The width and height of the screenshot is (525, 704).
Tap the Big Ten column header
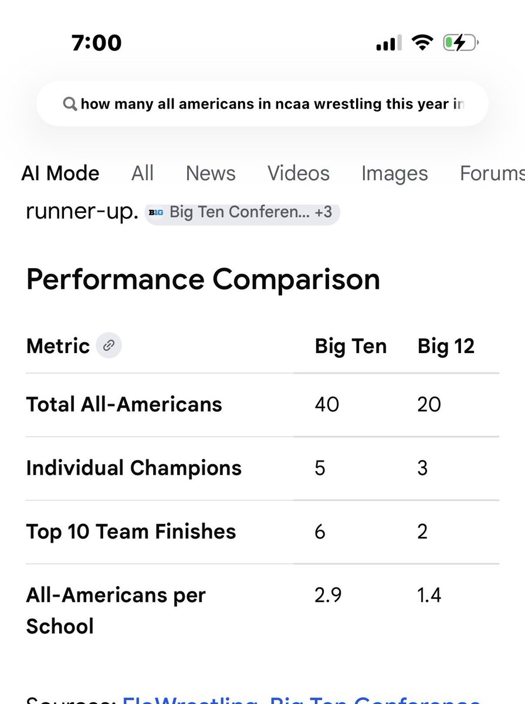(x=350, y=346)
